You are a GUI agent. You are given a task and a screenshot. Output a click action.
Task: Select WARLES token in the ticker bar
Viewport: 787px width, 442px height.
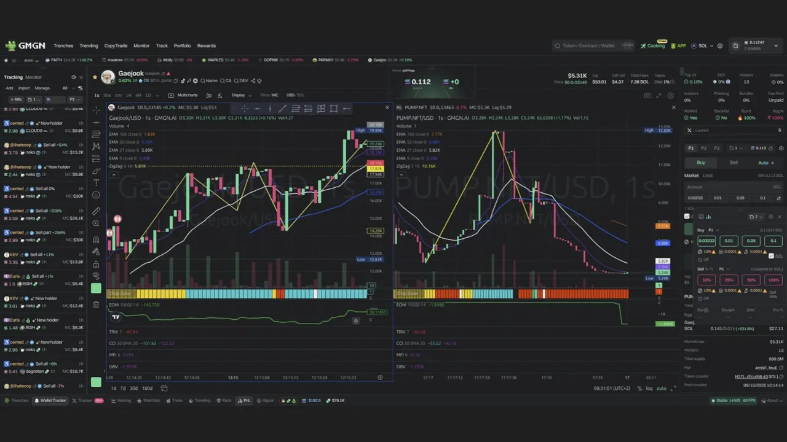225,60
